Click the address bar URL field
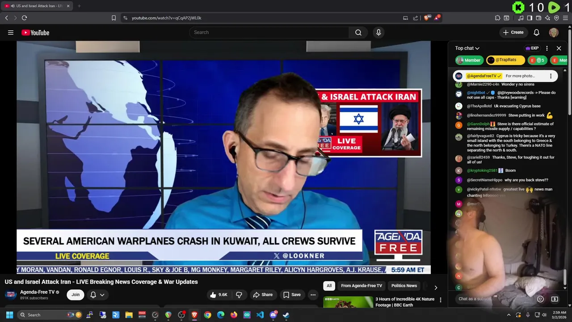This screenshot has height=322, width=572. [x=264, y=18]
